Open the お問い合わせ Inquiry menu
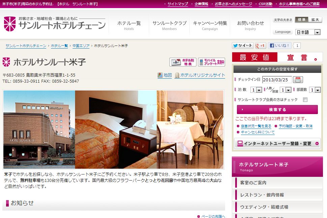Image resolution: width=327 pixels, height=218 pixels. pyautogui.click(x=250, y=25)
